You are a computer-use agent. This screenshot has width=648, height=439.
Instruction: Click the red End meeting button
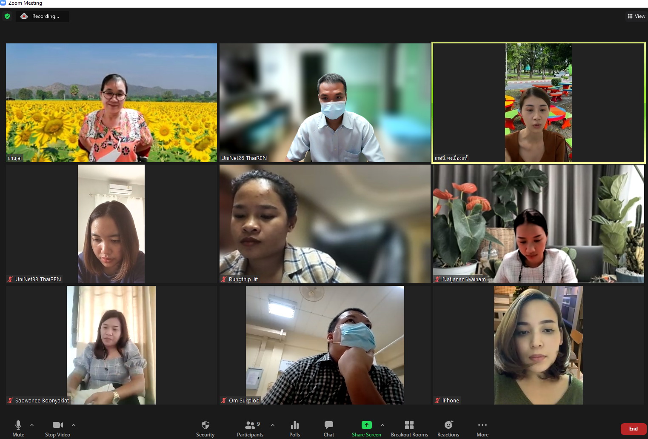[x=633, y=428]
